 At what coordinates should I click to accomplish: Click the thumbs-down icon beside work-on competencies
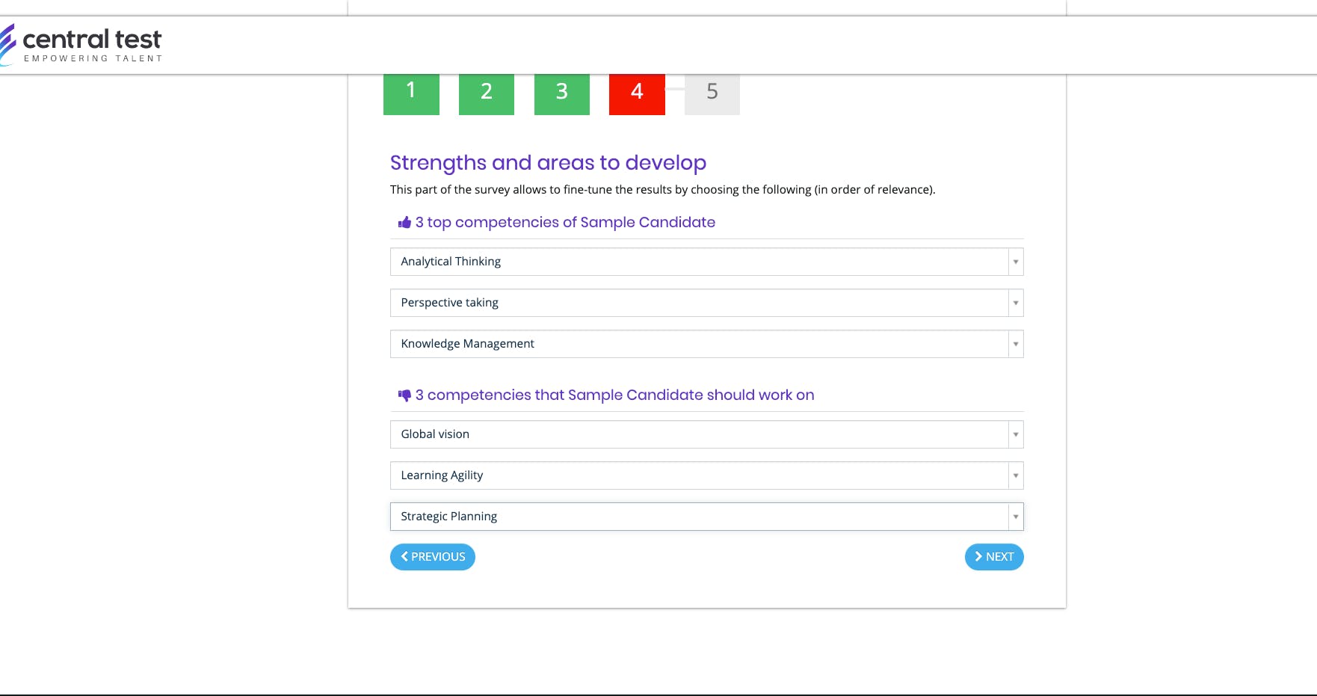pos(404,395)
